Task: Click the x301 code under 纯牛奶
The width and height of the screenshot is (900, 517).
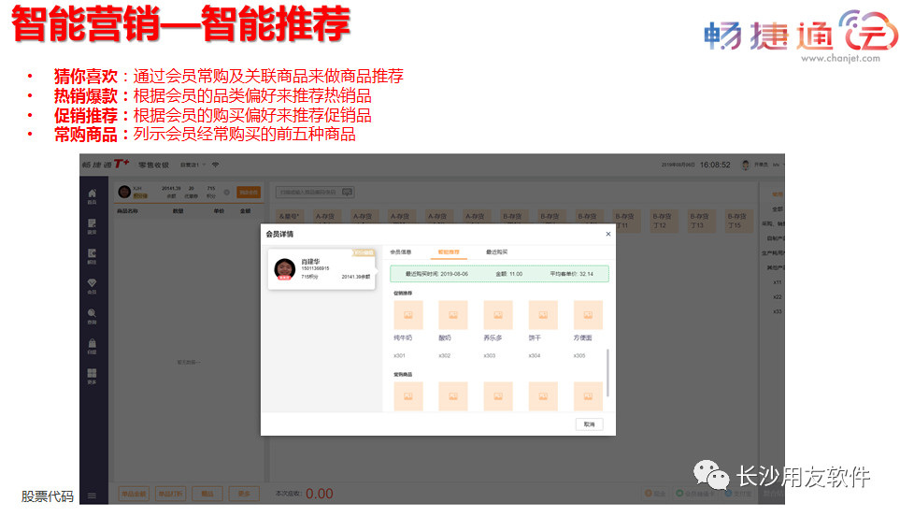Action: [399, 355]
